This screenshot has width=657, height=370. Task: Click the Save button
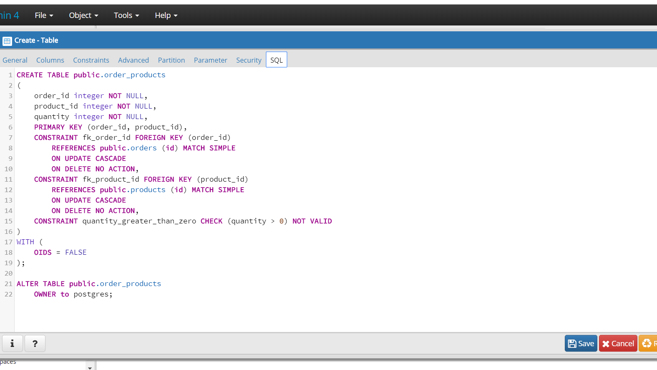(x=581, y=343)
